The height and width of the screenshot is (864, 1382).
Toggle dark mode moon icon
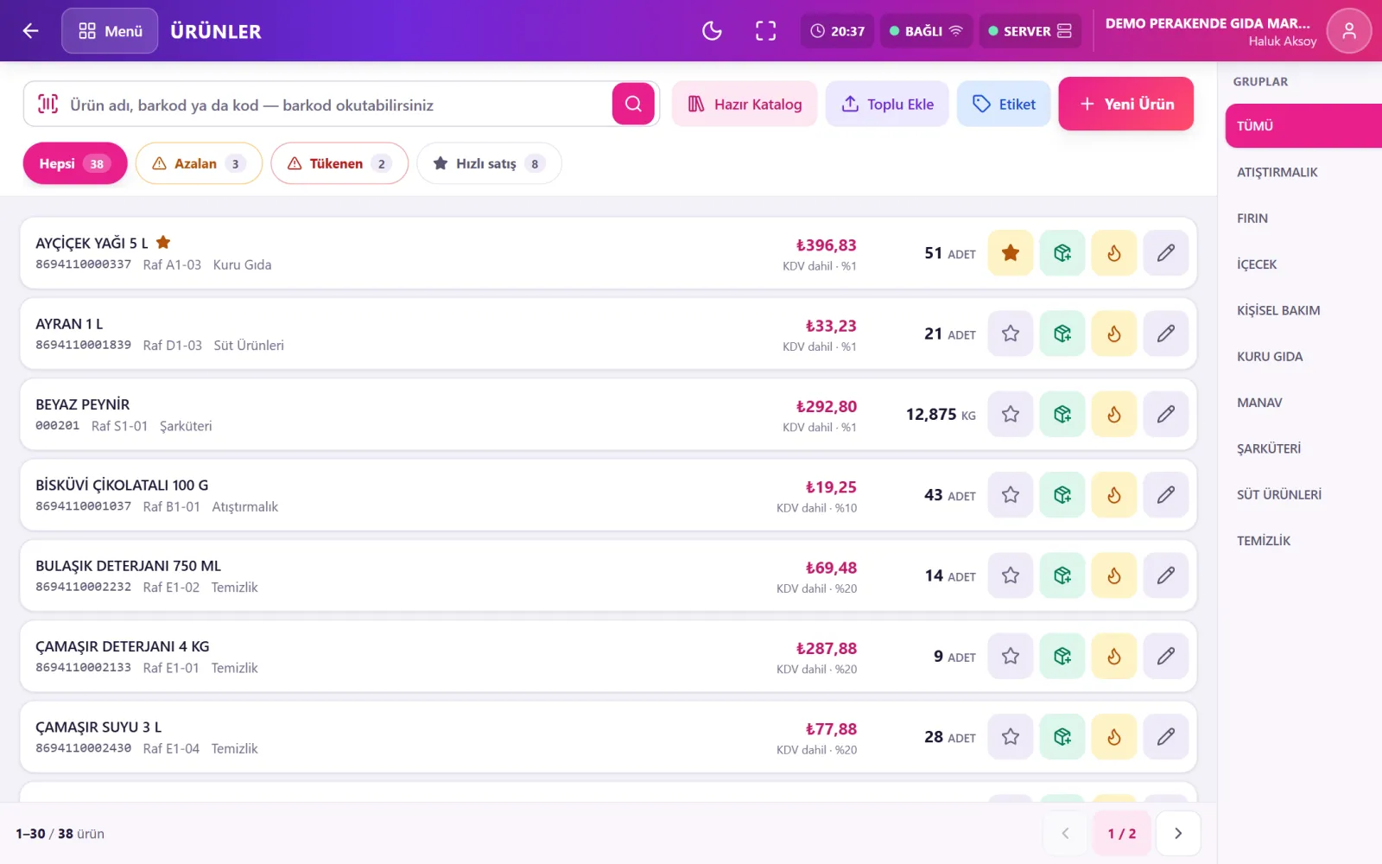click(712, 31)
